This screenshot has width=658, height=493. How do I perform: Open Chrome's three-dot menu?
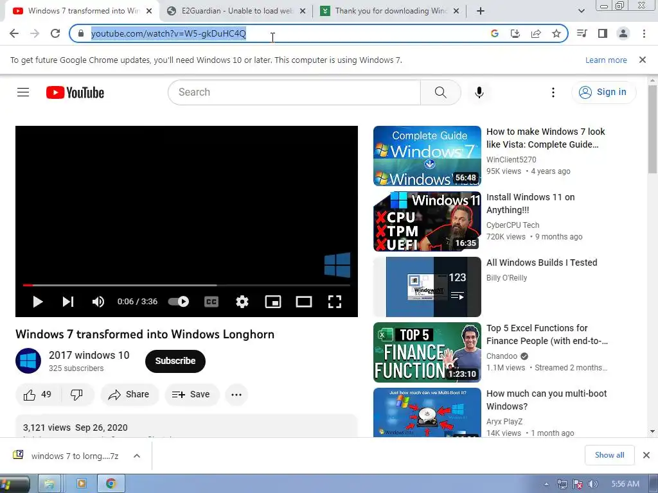[x=644, y=33]
